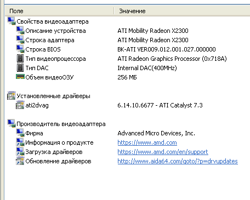The height and width of the screenshot is (200, 250).
Task: Select the Установленные драйверы heading
Action: click(x=53, y=96)
